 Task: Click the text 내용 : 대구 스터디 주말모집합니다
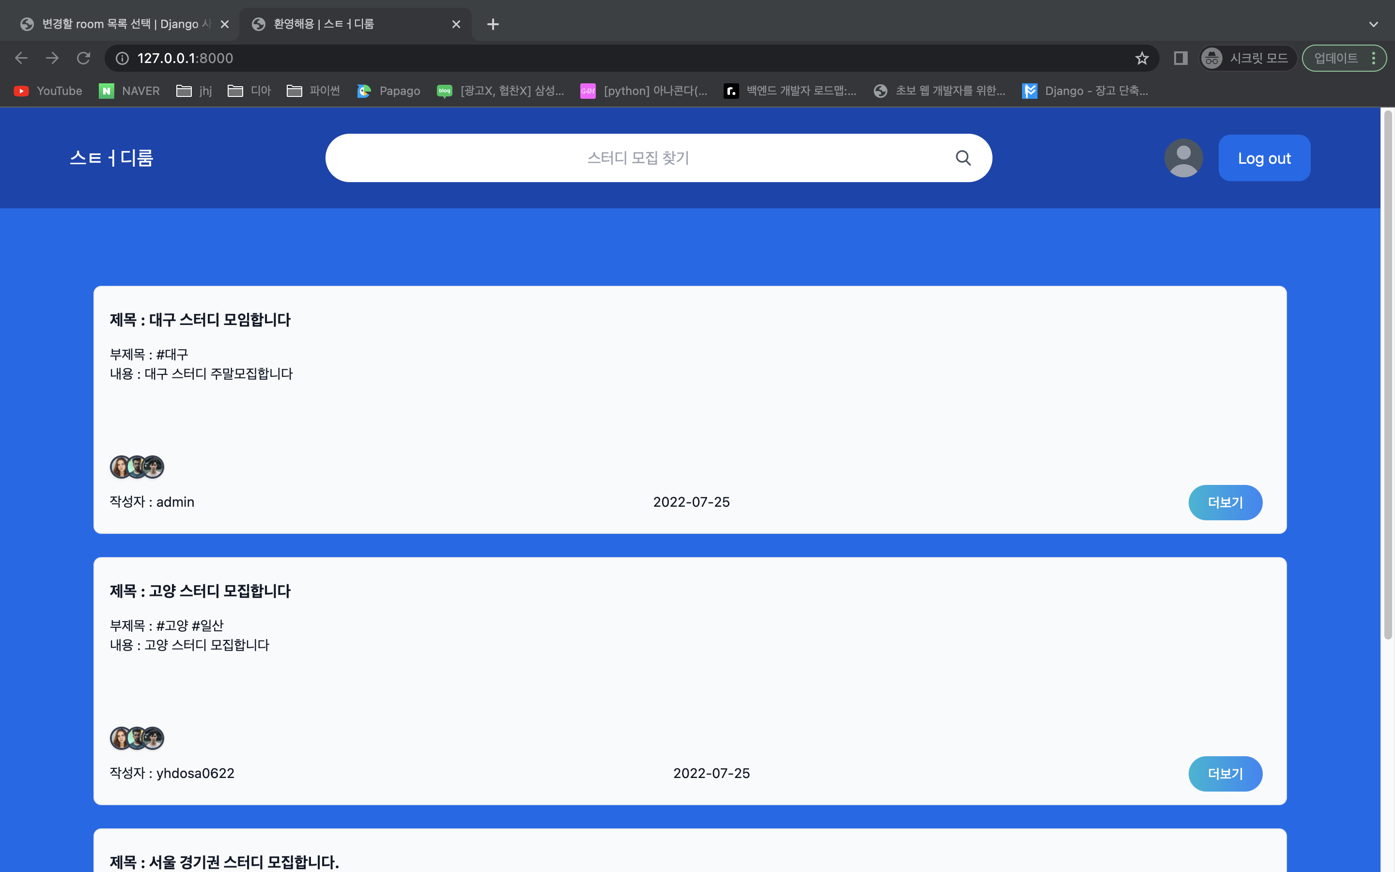(201, 374)
